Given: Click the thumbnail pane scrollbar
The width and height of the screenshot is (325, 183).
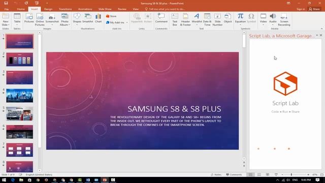Looking at the screenshot, I should click(x=40, y=91).
